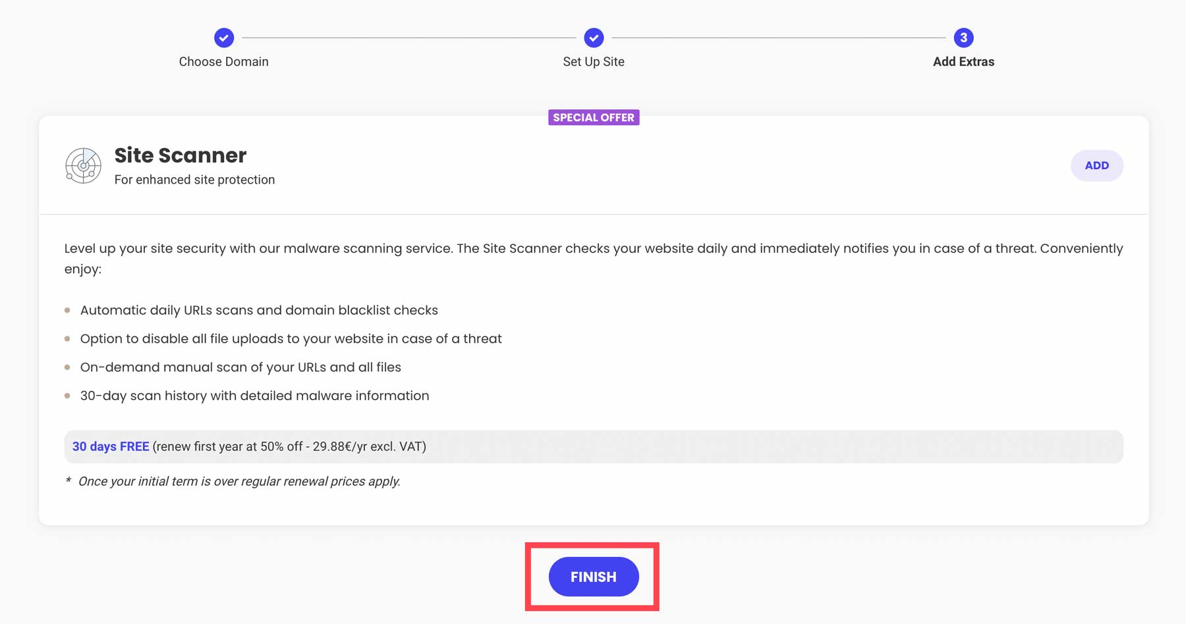The height and width of the screenshot is (624, 1186).
Task: Click the step 3 circle icon
Action: pyautogui.click(x=963, y=38)
